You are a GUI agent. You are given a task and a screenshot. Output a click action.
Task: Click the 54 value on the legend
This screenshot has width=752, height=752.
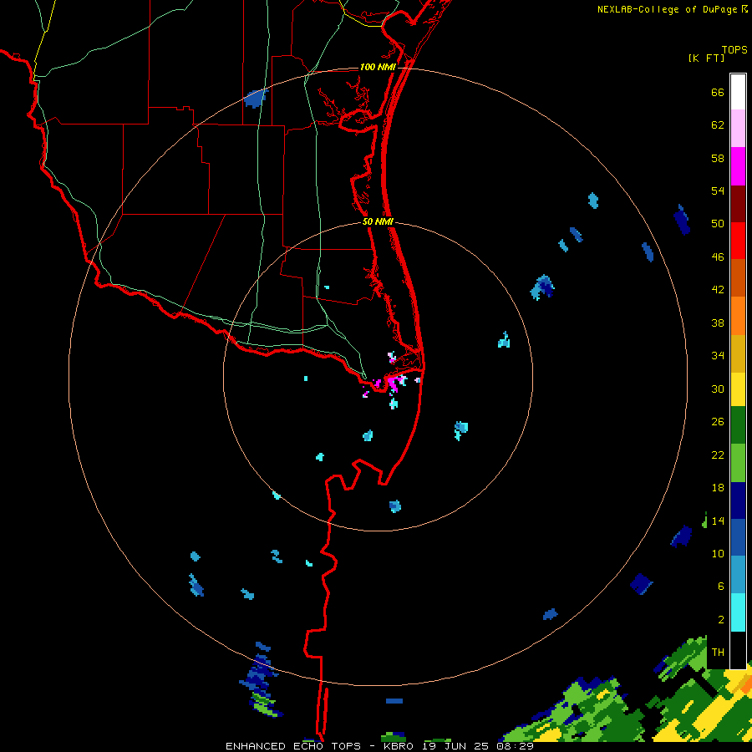[x=718, y=191]
